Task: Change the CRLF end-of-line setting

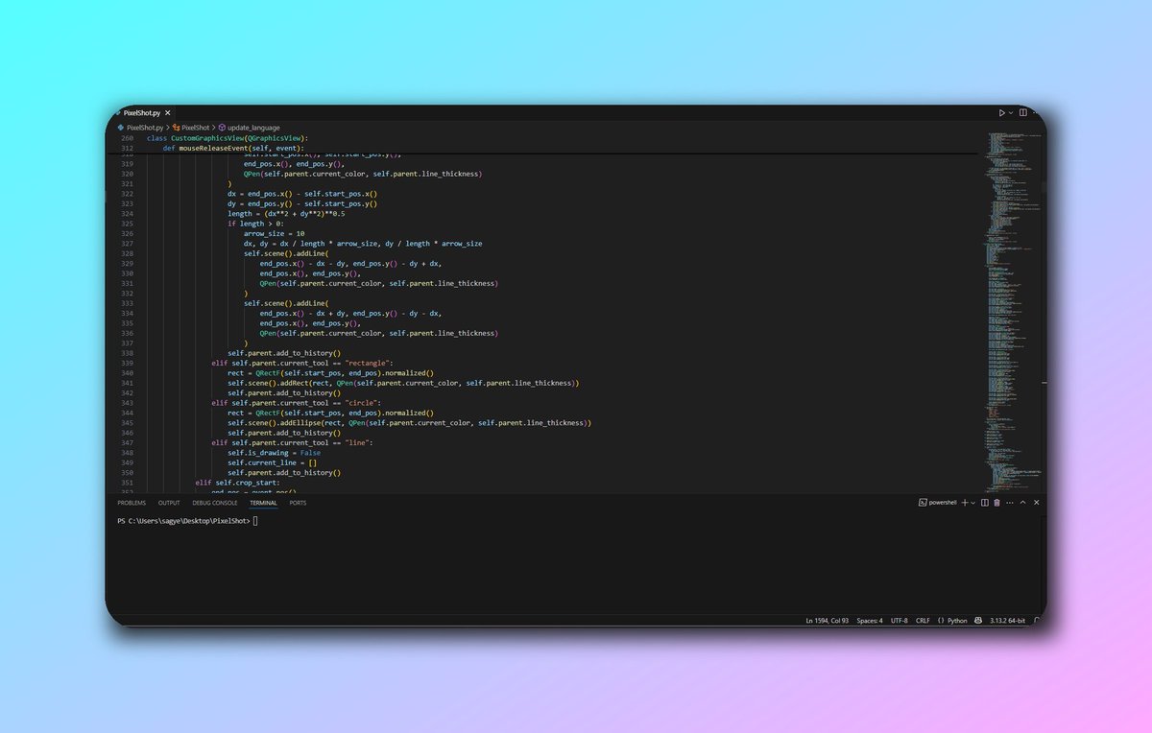Action: point(923,621)
